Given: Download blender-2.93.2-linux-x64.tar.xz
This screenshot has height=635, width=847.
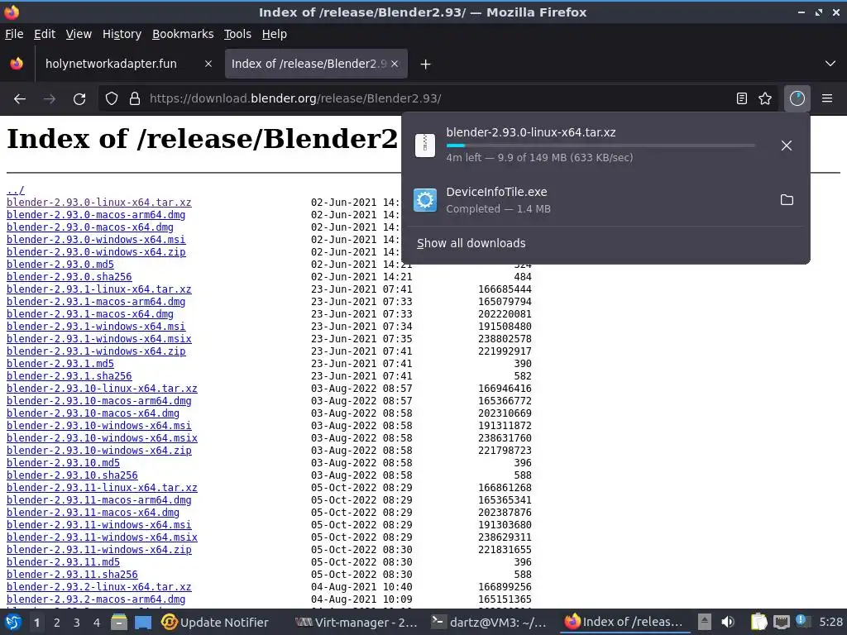Looking at the screenshot, I should point(99,588).
